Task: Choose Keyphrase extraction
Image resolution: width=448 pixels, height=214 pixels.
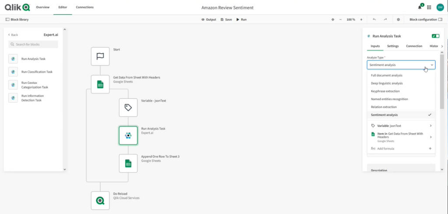Action: 401,91
